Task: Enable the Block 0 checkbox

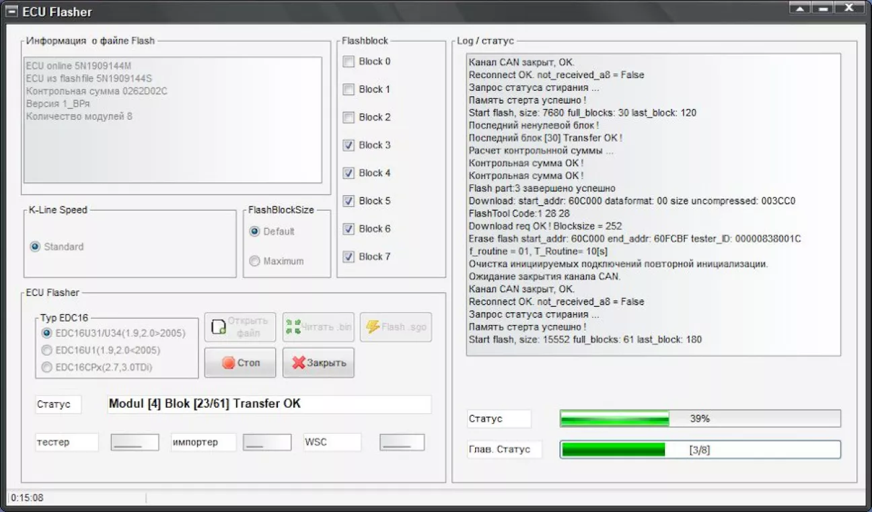Action: [x=349, y=62]
